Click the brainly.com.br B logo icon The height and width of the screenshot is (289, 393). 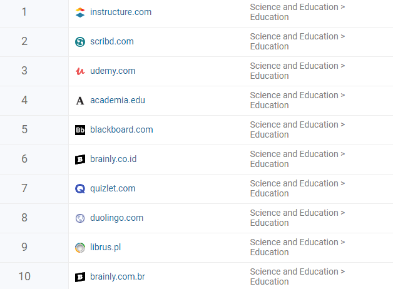[x=80, y=277]
